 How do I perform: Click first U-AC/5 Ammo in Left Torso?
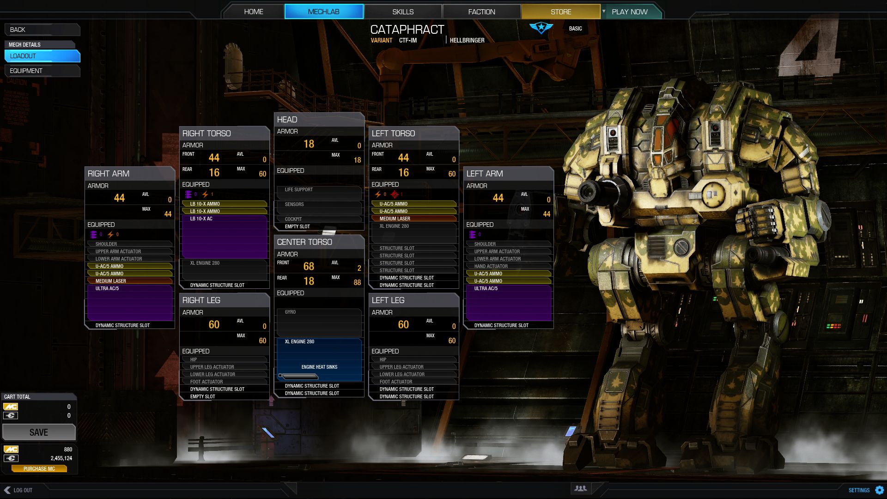point(413,204)
